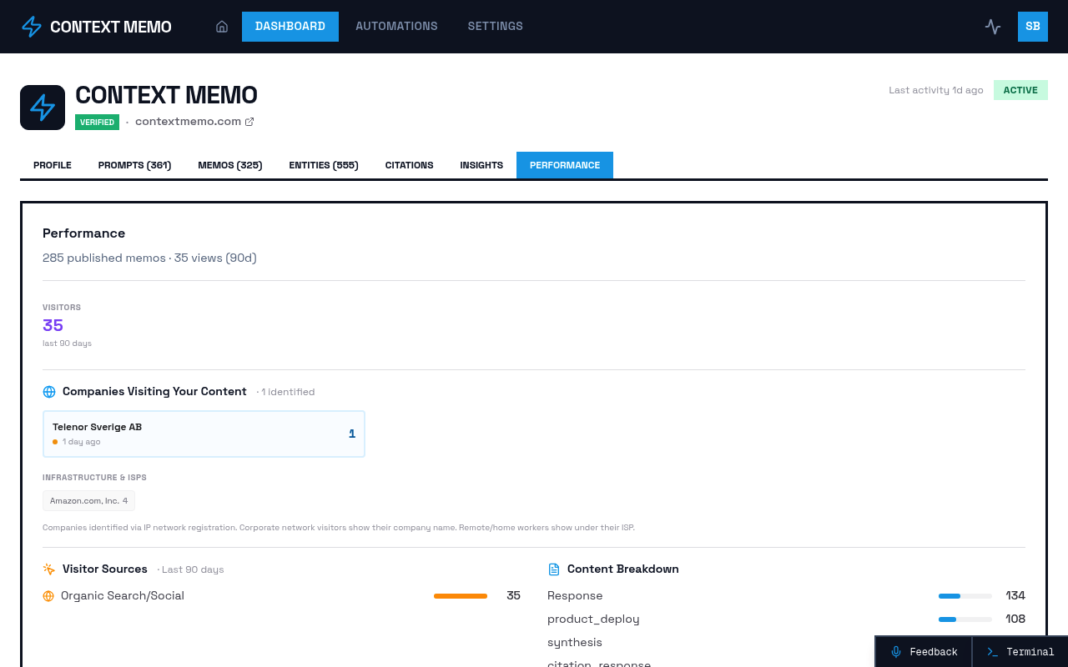Screen dimensions: 1068x667
Task: Switch to the PROMPTS (361) tab
Action: point(134,165)
